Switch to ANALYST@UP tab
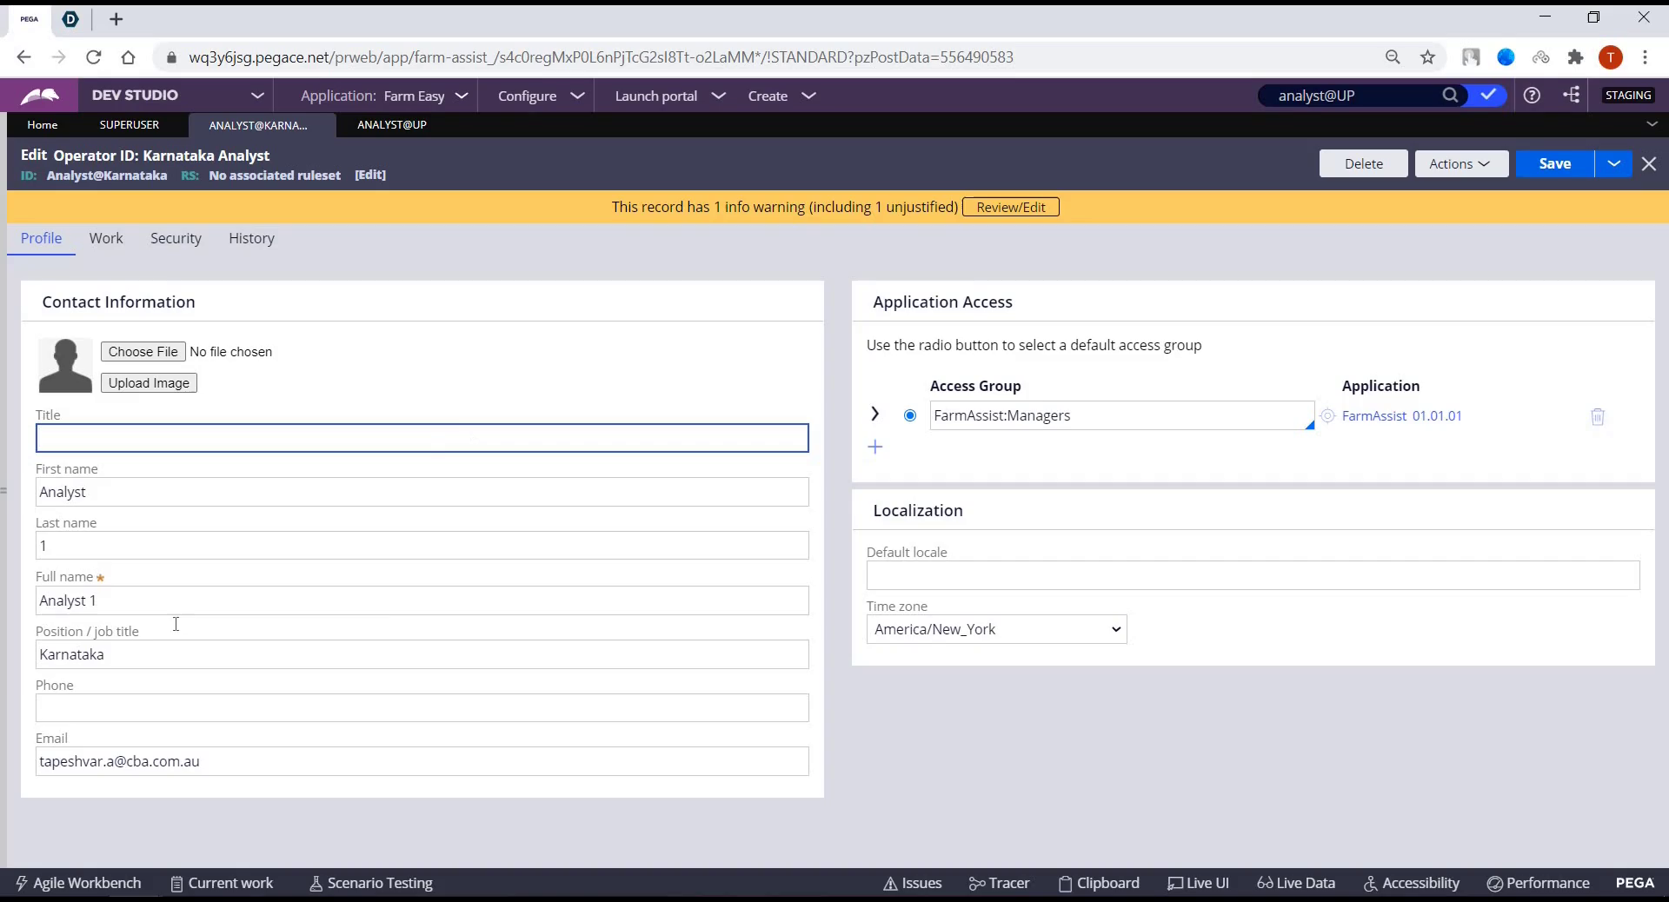1669x902 pixels. (x=392, y=124)
